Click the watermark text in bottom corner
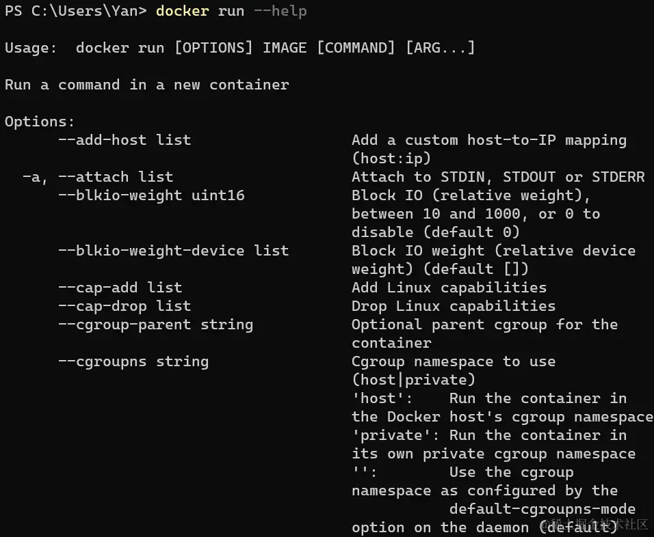The width and height of the screenshot is (654, 537). click(594, 525)
